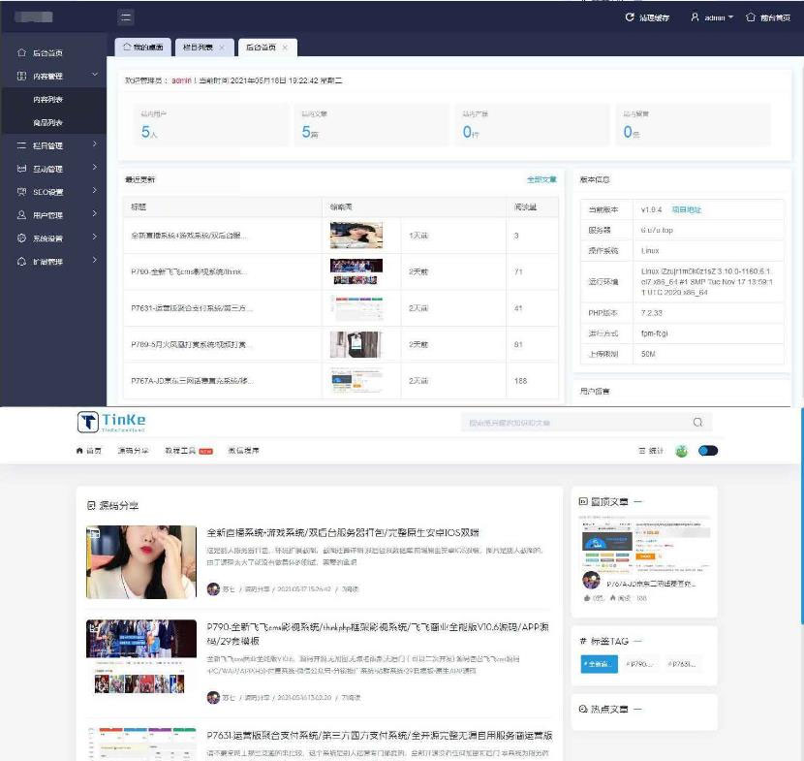Click the green theme toggle beside the switch
Viewport: 804px width, 761px height.
coord(682,452)
